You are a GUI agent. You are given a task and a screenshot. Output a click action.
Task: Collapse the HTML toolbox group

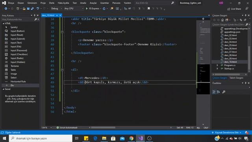coord(4,24)
